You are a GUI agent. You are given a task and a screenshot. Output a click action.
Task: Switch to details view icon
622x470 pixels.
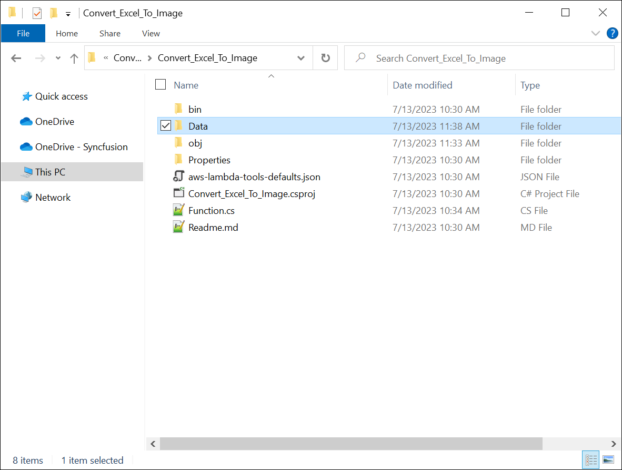[591, 460]
